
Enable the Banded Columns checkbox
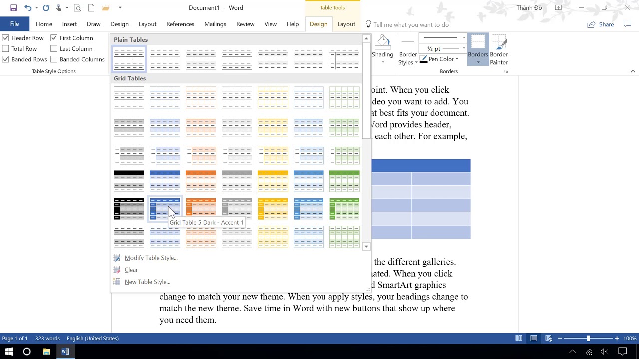(54, 59)
